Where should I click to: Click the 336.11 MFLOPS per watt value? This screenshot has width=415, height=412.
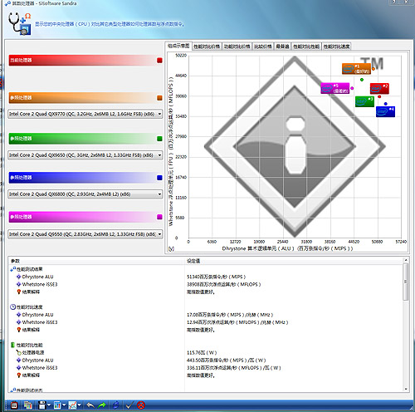coord(234,368)
